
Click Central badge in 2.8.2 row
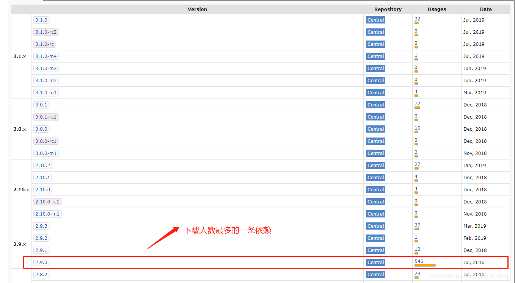[x=375, y=275]
